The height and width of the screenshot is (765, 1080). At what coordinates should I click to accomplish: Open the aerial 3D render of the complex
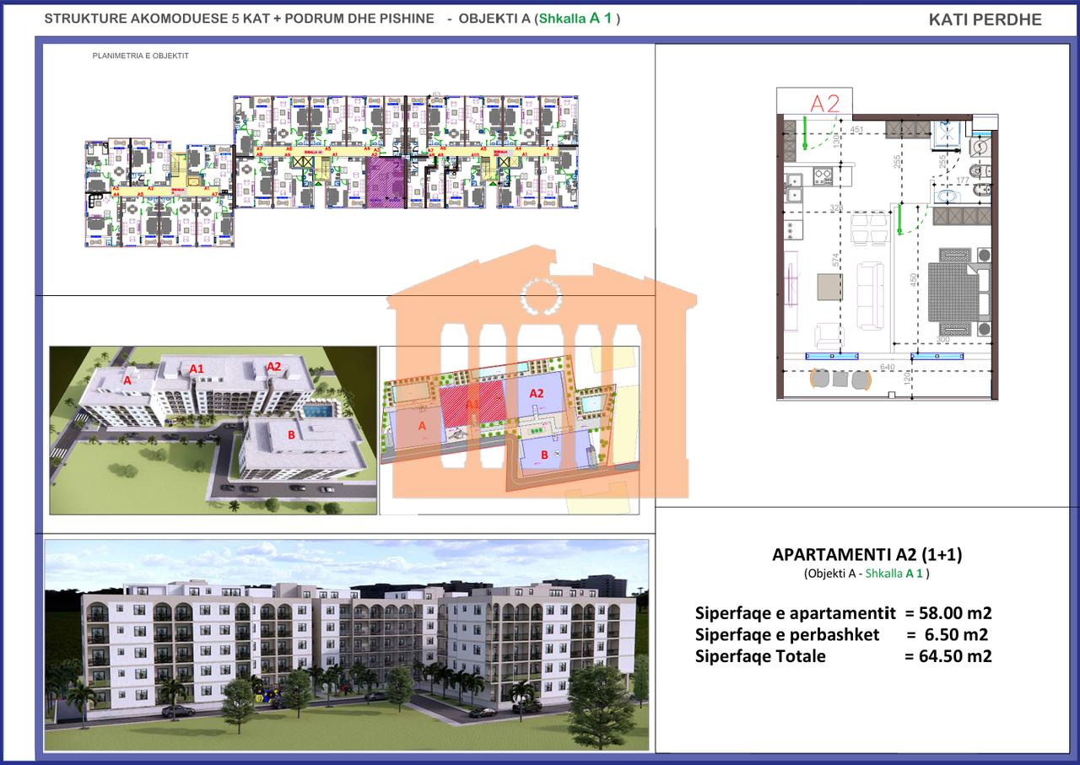coord(213,430)
